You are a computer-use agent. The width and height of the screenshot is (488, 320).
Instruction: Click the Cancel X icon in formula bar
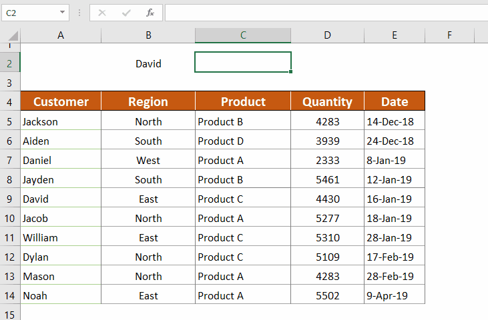(x=102, y=13)
